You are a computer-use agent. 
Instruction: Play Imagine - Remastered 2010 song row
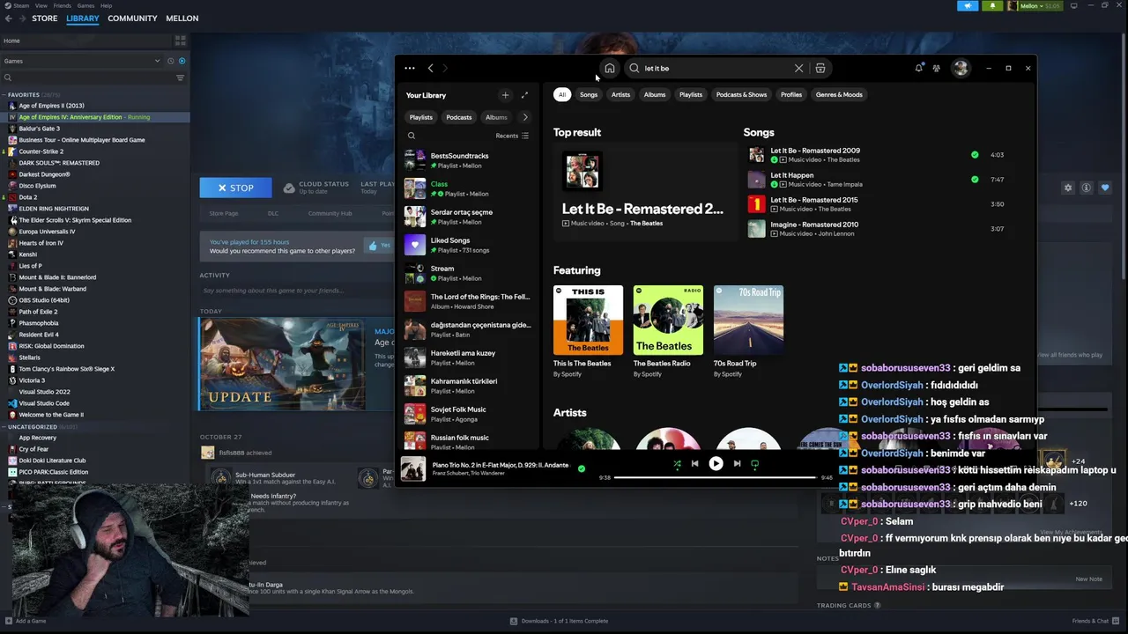(878, 229)
